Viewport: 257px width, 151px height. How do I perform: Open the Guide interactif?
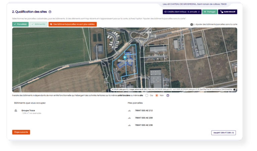point(228,12)
